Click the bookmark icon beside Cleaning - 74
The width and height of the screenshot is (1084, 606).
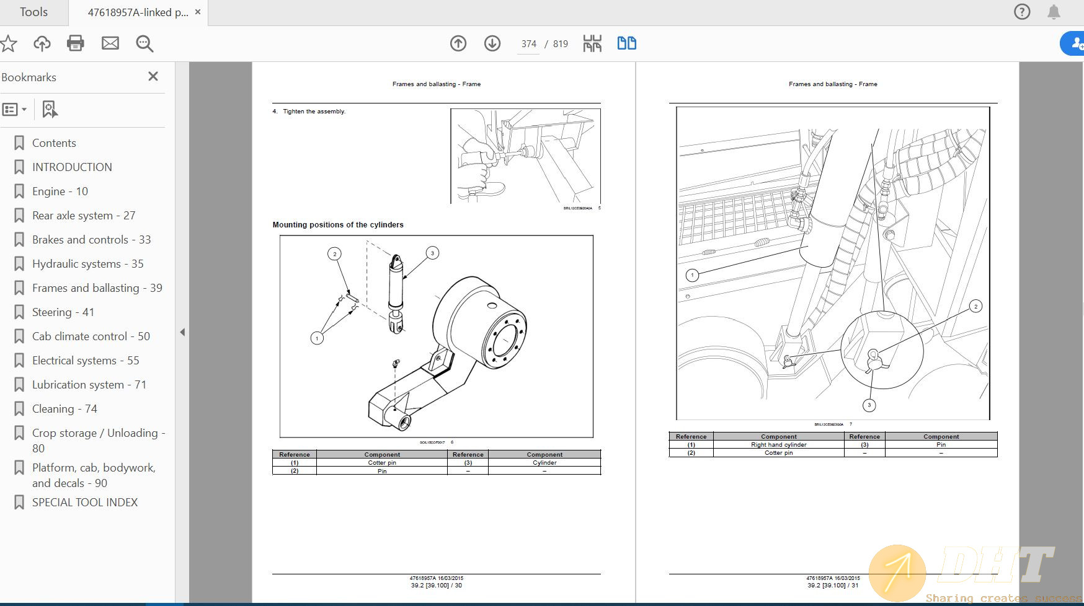[x=19, y=409]
